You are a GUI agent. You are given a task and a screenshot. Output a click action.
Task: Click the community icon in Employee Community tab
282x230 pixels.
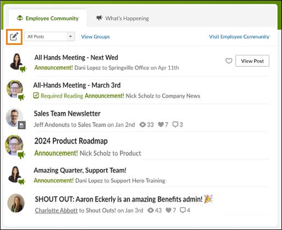pos(20,18)
